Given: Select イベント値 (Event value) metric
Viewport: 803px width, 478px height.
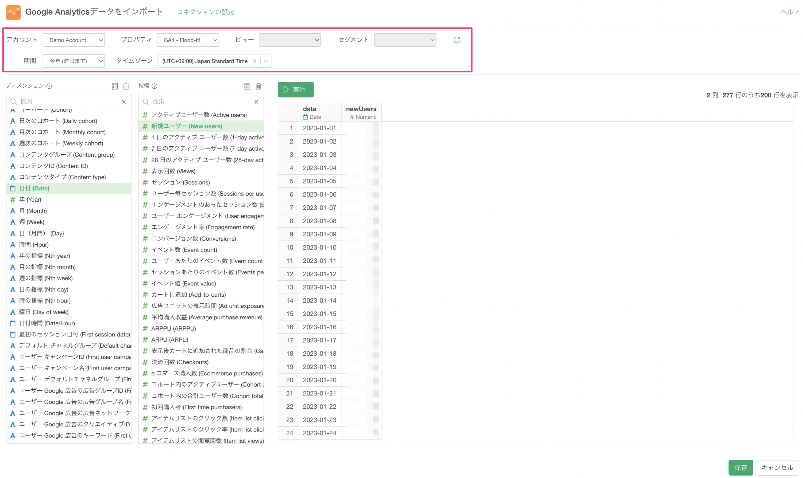Looking at the screenshot, I should [x=201, y=284].
